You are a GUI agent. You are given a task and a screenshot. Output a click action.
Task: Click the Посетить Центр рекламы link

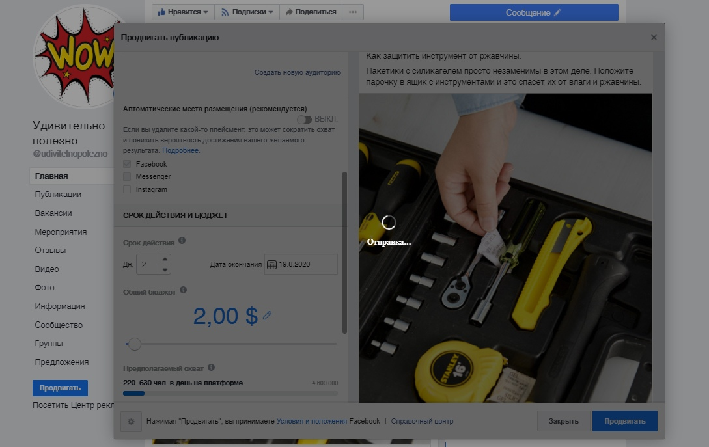73,405
